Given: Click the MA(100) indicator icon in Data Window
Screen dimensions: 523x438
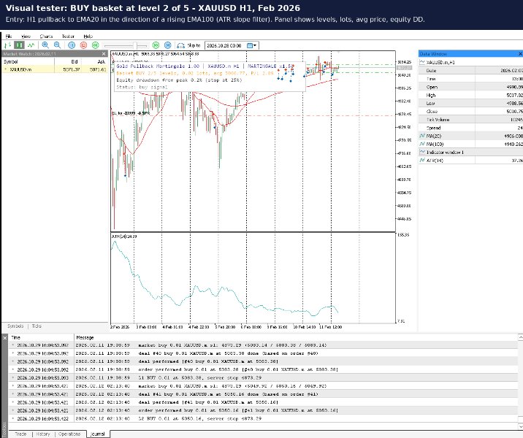Looking at the screenshot, I should (423, 144).
